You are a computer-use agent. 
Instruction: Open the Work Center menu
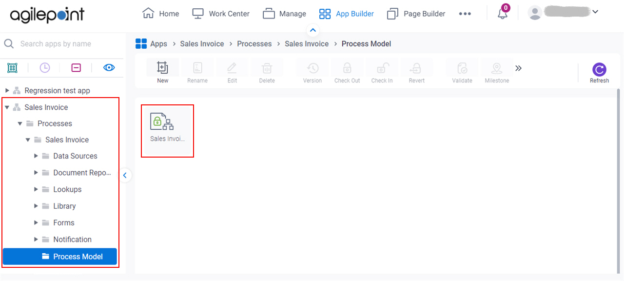[x=221, y=14]
